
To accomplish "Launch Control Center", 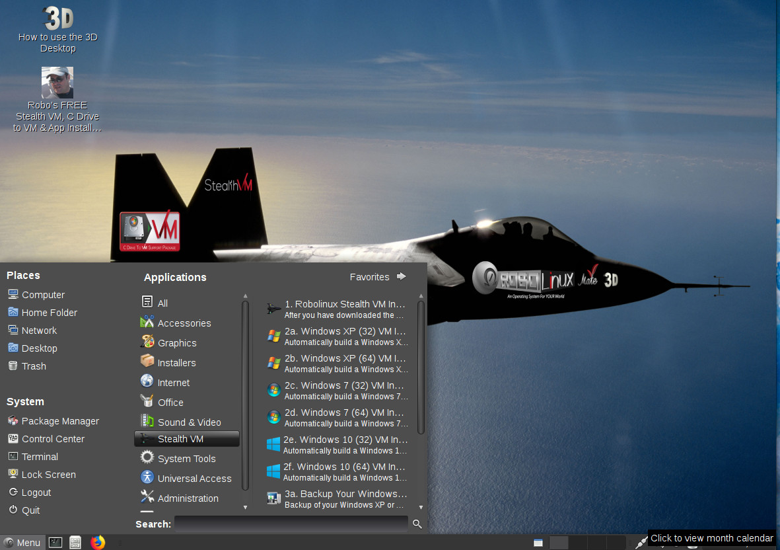I will tap(46, 439).
